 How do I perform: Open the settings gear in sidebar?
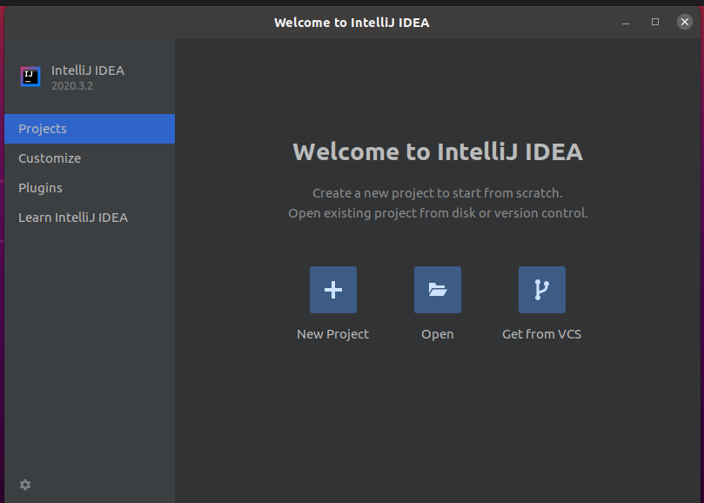pos(25,485)
